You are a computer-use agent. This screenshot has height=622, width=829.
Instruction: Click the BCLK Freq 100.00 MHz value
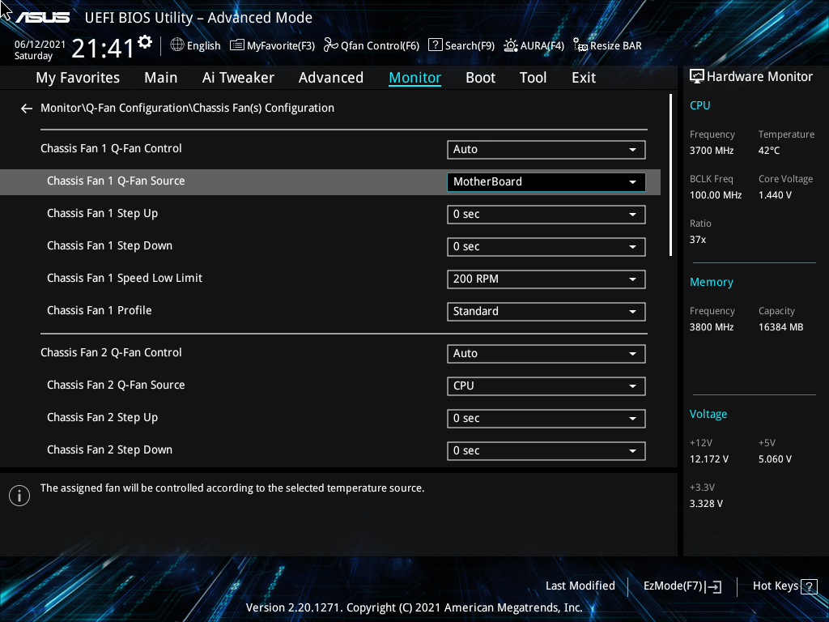[x=716, y=195]
